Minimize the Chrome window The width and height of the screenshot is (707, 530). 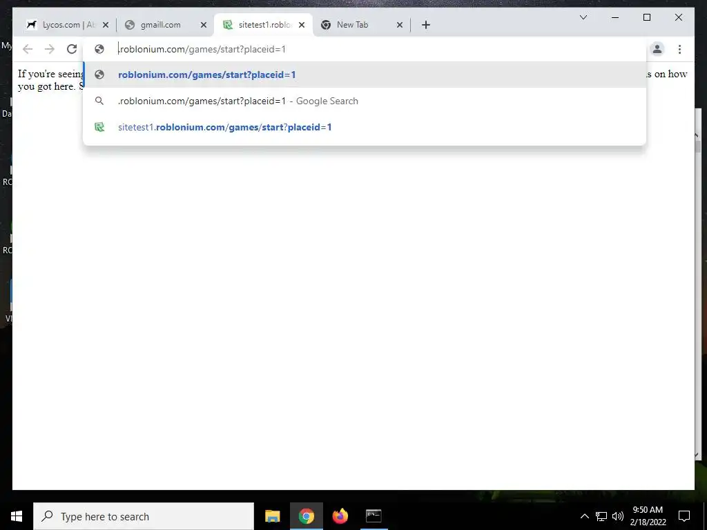pyautogui.click(x=615, y=17)
